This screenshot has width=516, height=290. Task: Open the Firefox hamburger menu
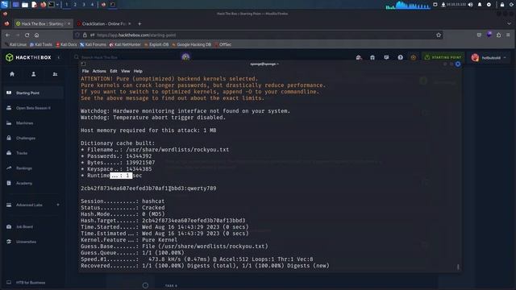pos(509,35)
